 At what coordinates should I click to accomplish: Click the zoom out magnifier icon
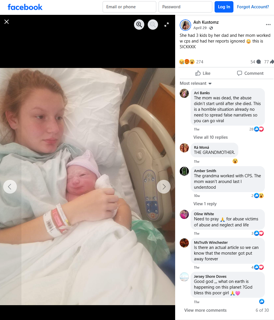[x=153, y=25]
